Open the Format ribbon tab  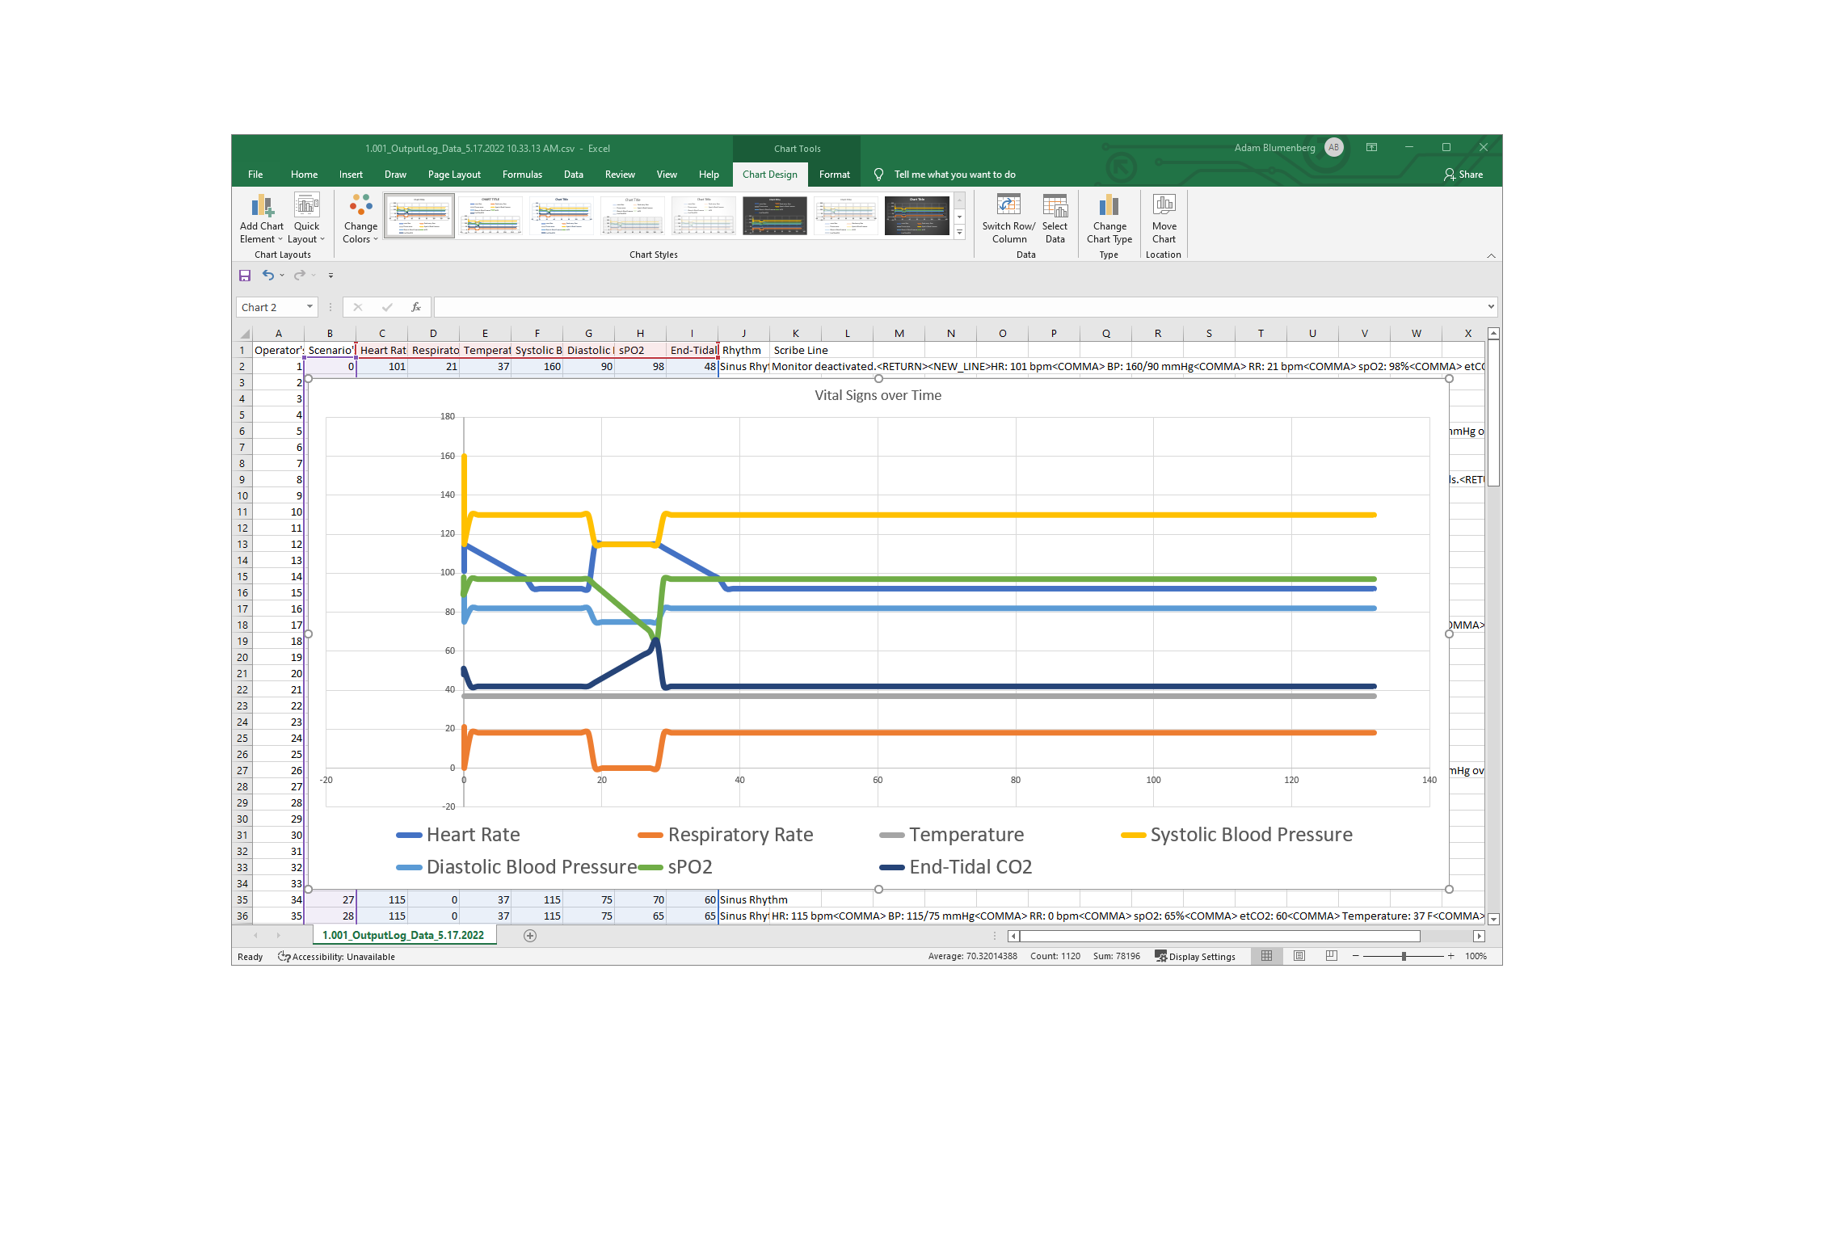834,175
